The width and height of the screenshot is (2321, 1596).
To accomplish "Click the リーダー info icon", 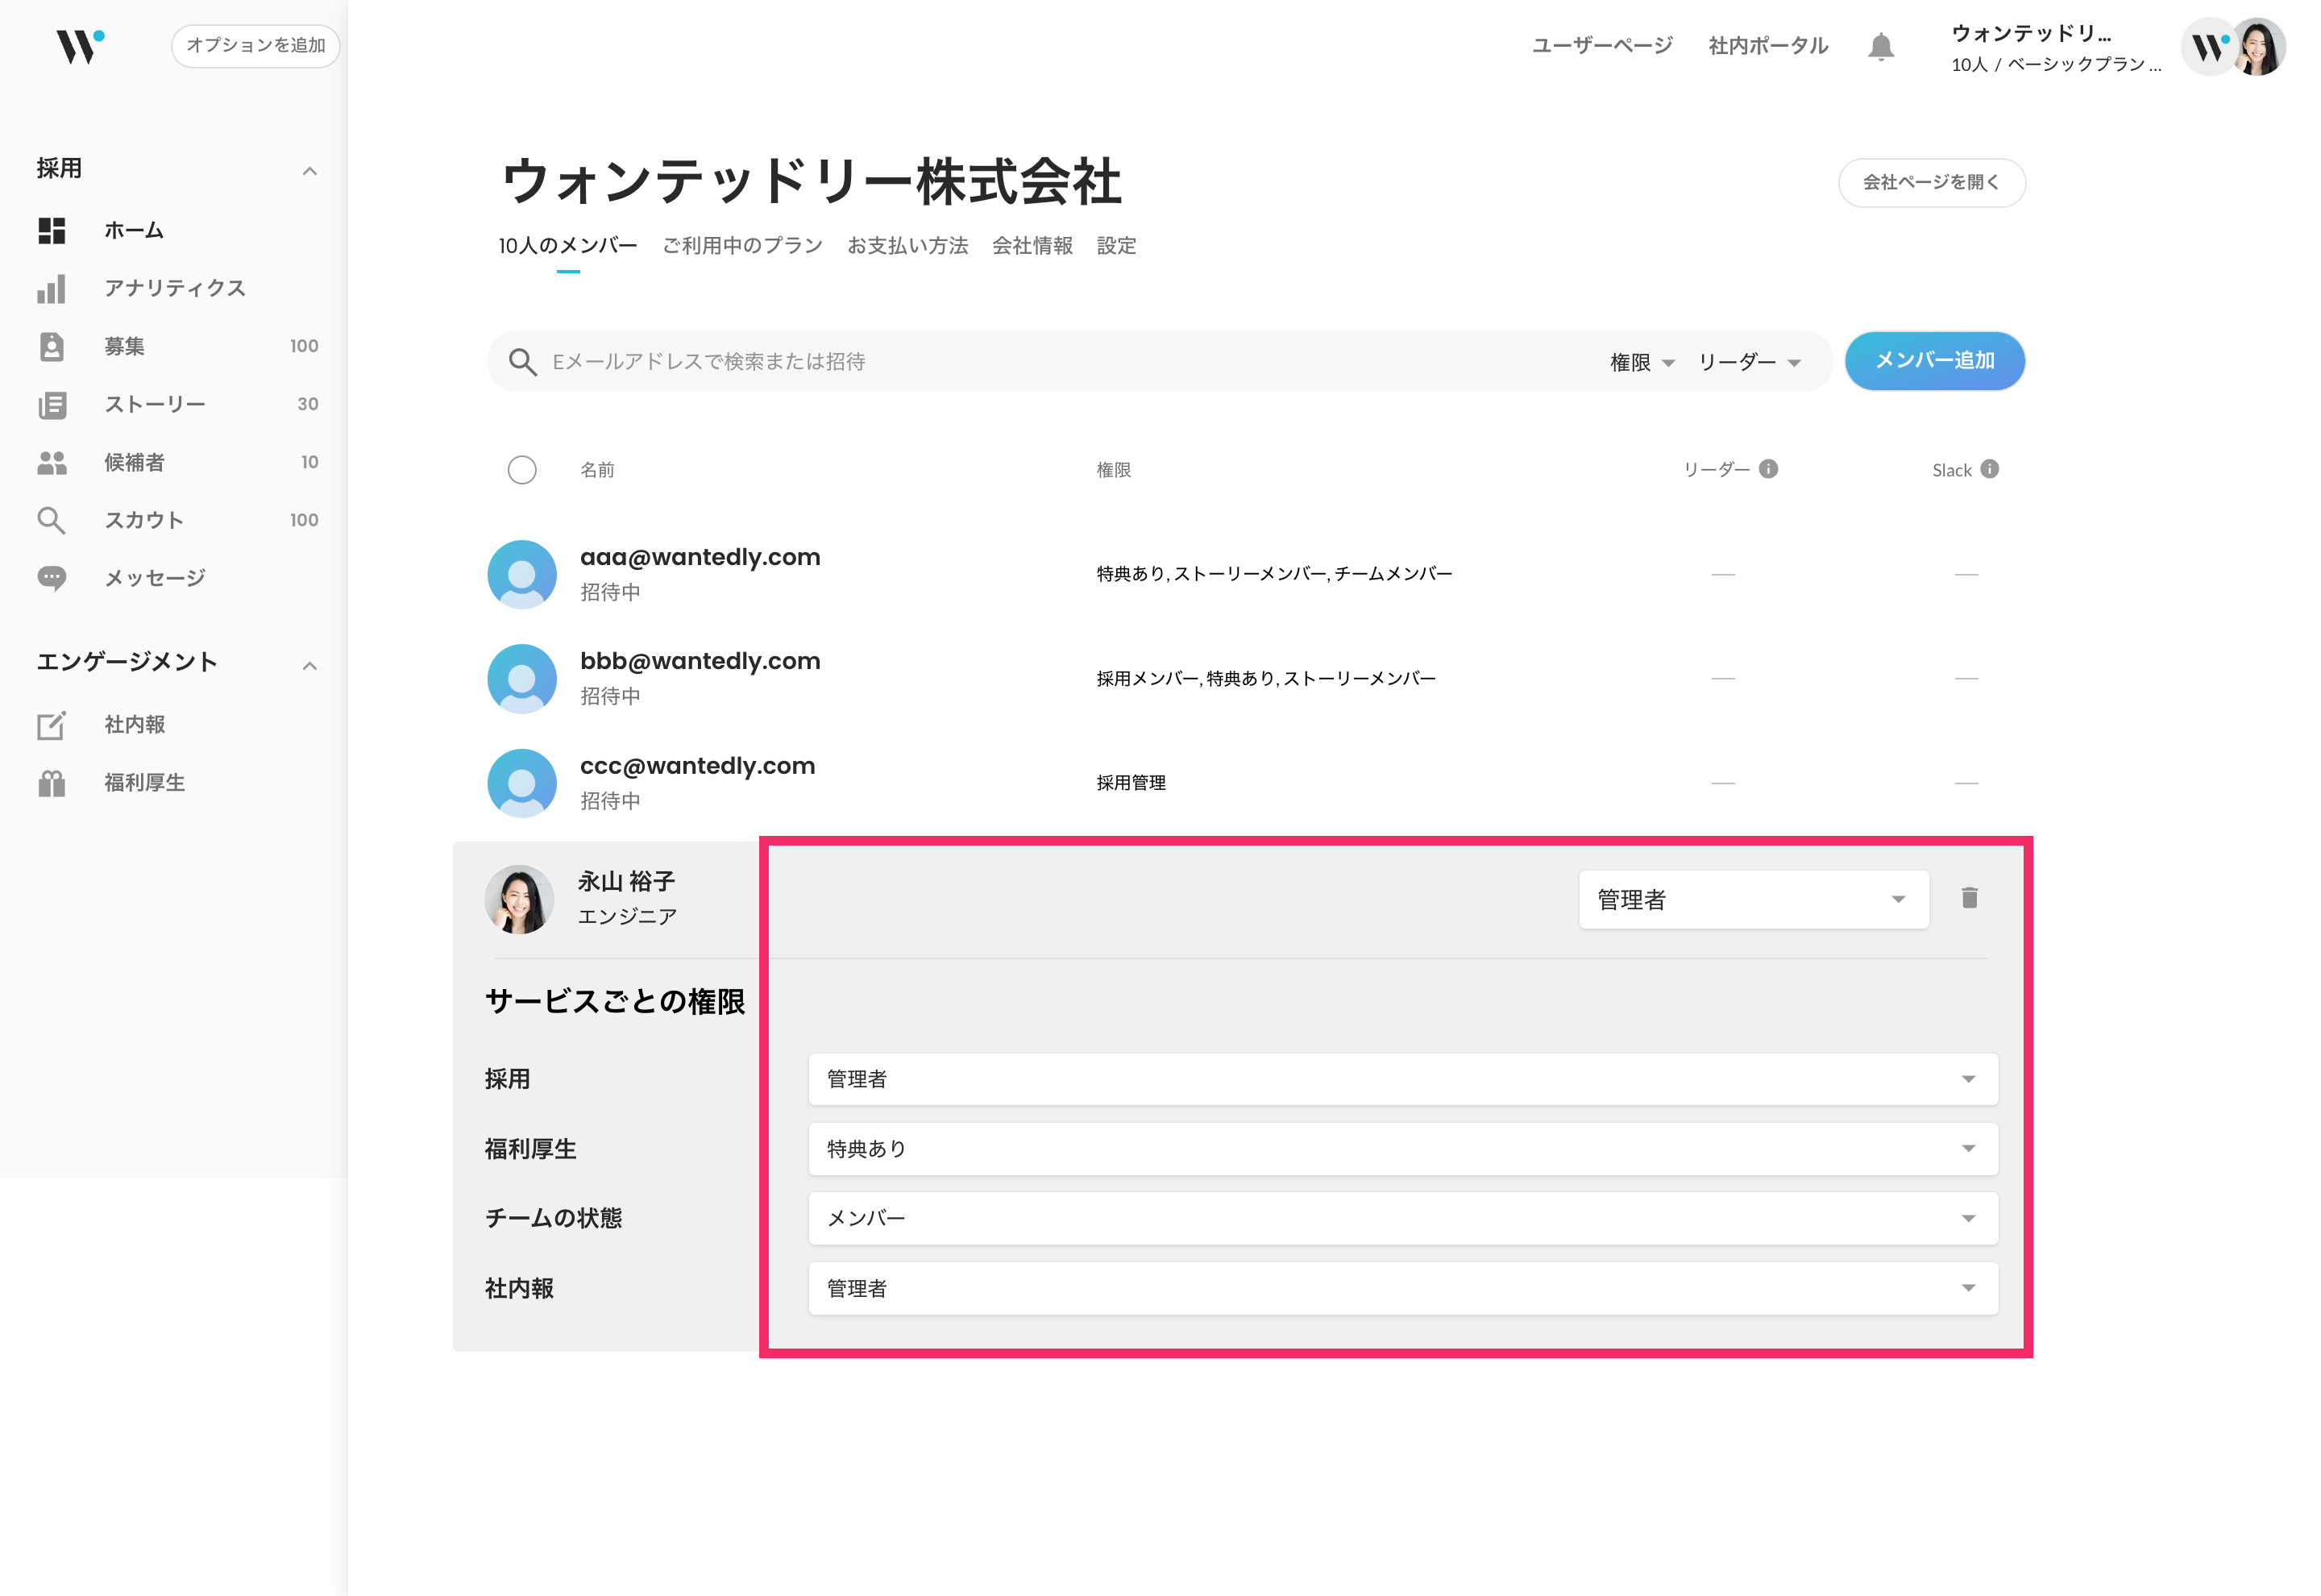I will click(x=1768, y=469).
